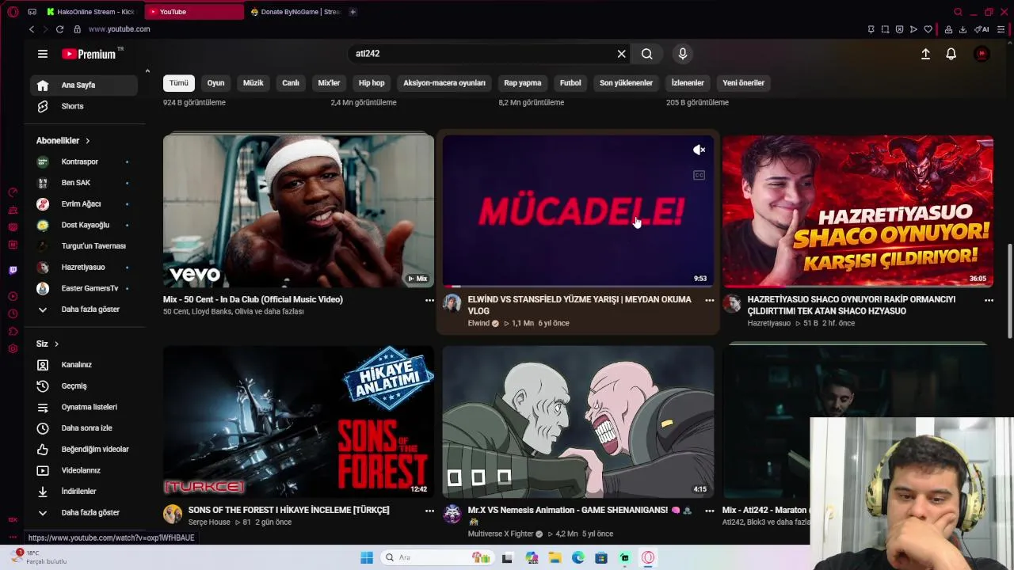Open the Kontraspor subscription channel
This screenshot has width=1014, height=570.
coord(84,161)
